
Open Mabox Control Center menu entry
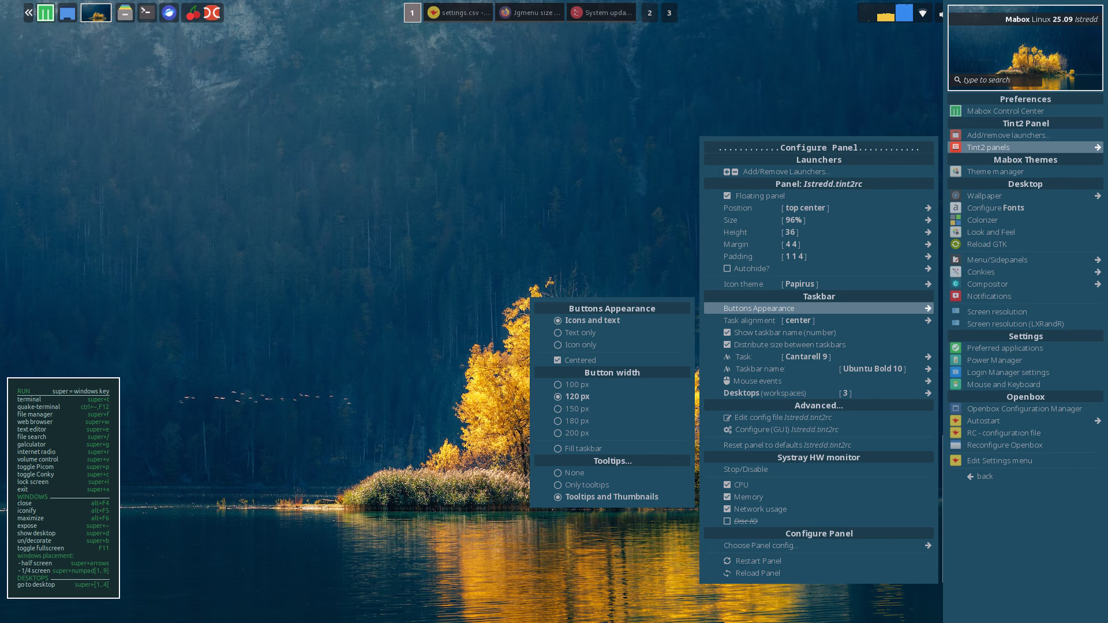[1005, 111]
